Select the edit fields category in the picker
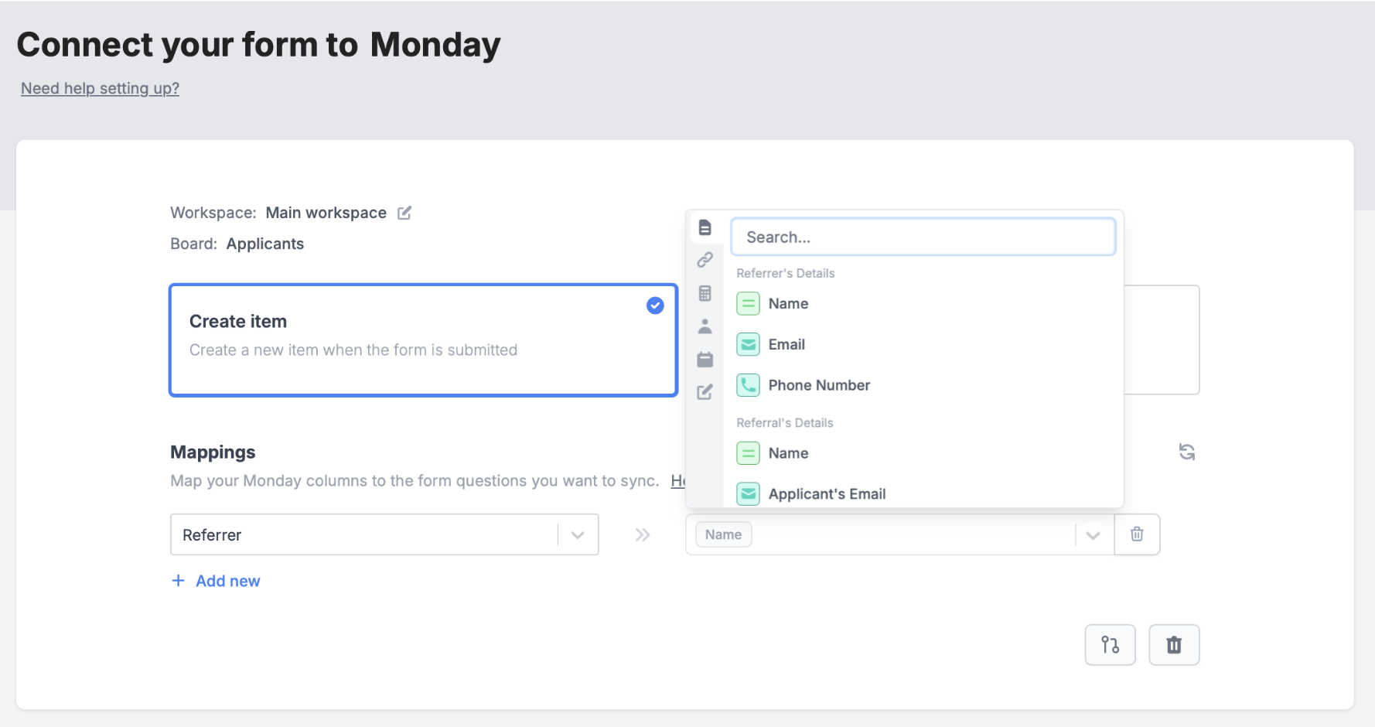The image size is (1375, 727). tap(705, 392)
